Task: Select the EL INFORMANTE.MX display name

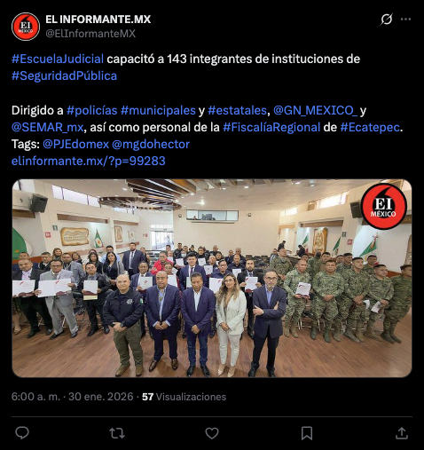Action: [98, 20]
